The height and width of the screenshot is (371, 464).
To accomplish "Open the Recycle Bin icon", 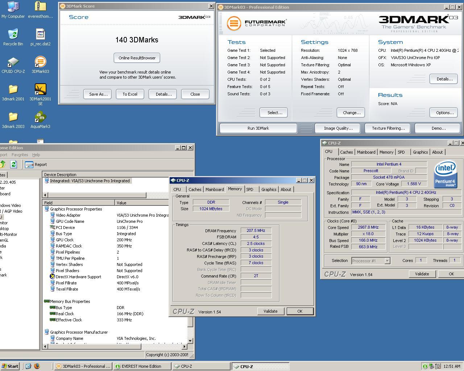I will [x=13, y=37].
